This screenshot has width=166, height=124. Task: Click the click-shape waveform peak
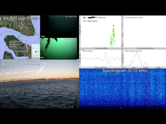coord(105,52)
